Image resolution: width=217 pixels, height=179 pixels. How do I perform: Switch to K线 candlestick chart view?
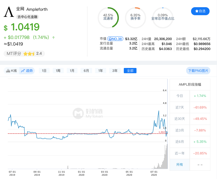(11, 71)
